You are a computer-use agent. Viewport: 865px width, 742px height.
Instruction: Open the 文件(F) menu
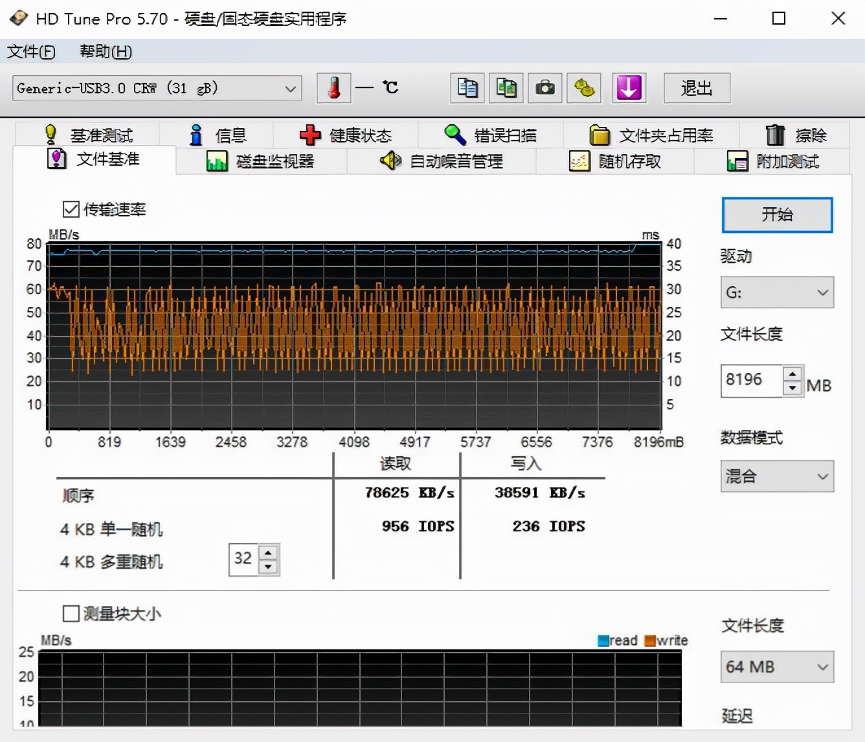[30, 52]
